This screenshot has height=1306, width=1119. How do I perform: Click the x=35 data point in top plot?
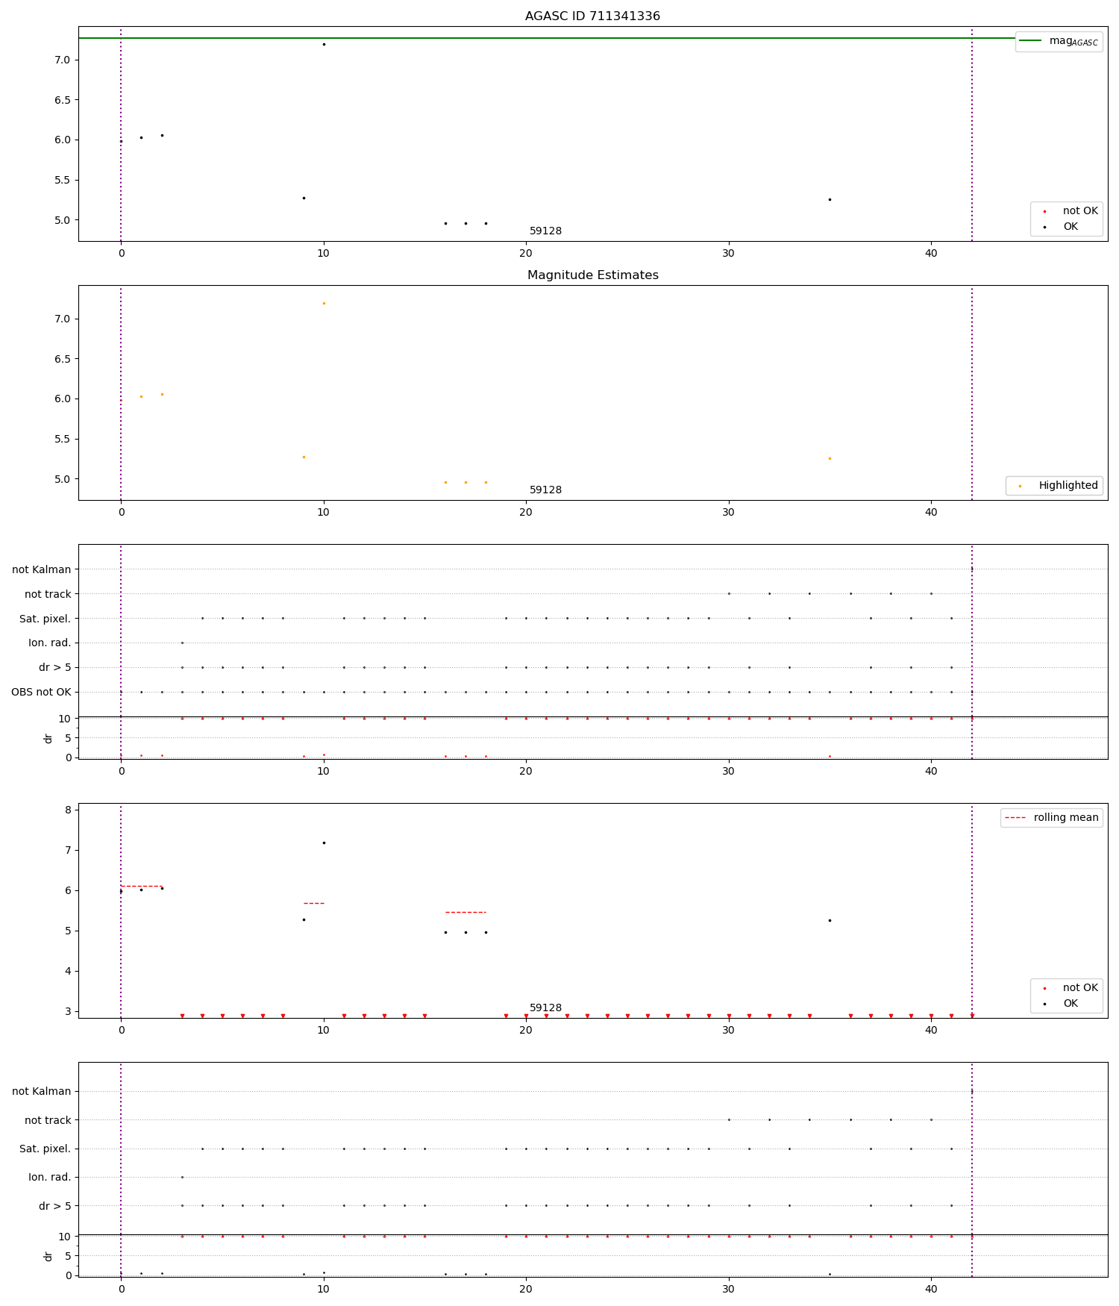pos(830,199)
